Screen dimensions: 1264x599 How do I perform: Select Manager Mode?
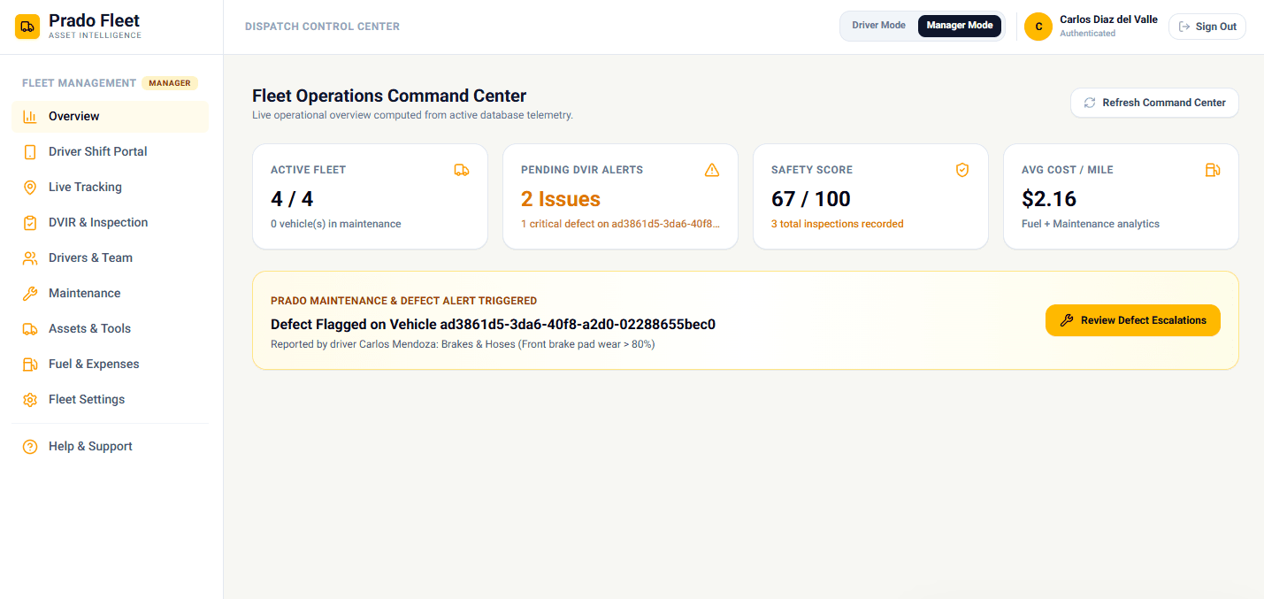tap(960, 26)
